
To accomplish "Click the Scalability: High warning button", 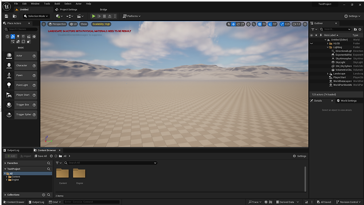I will click(101, 24).
